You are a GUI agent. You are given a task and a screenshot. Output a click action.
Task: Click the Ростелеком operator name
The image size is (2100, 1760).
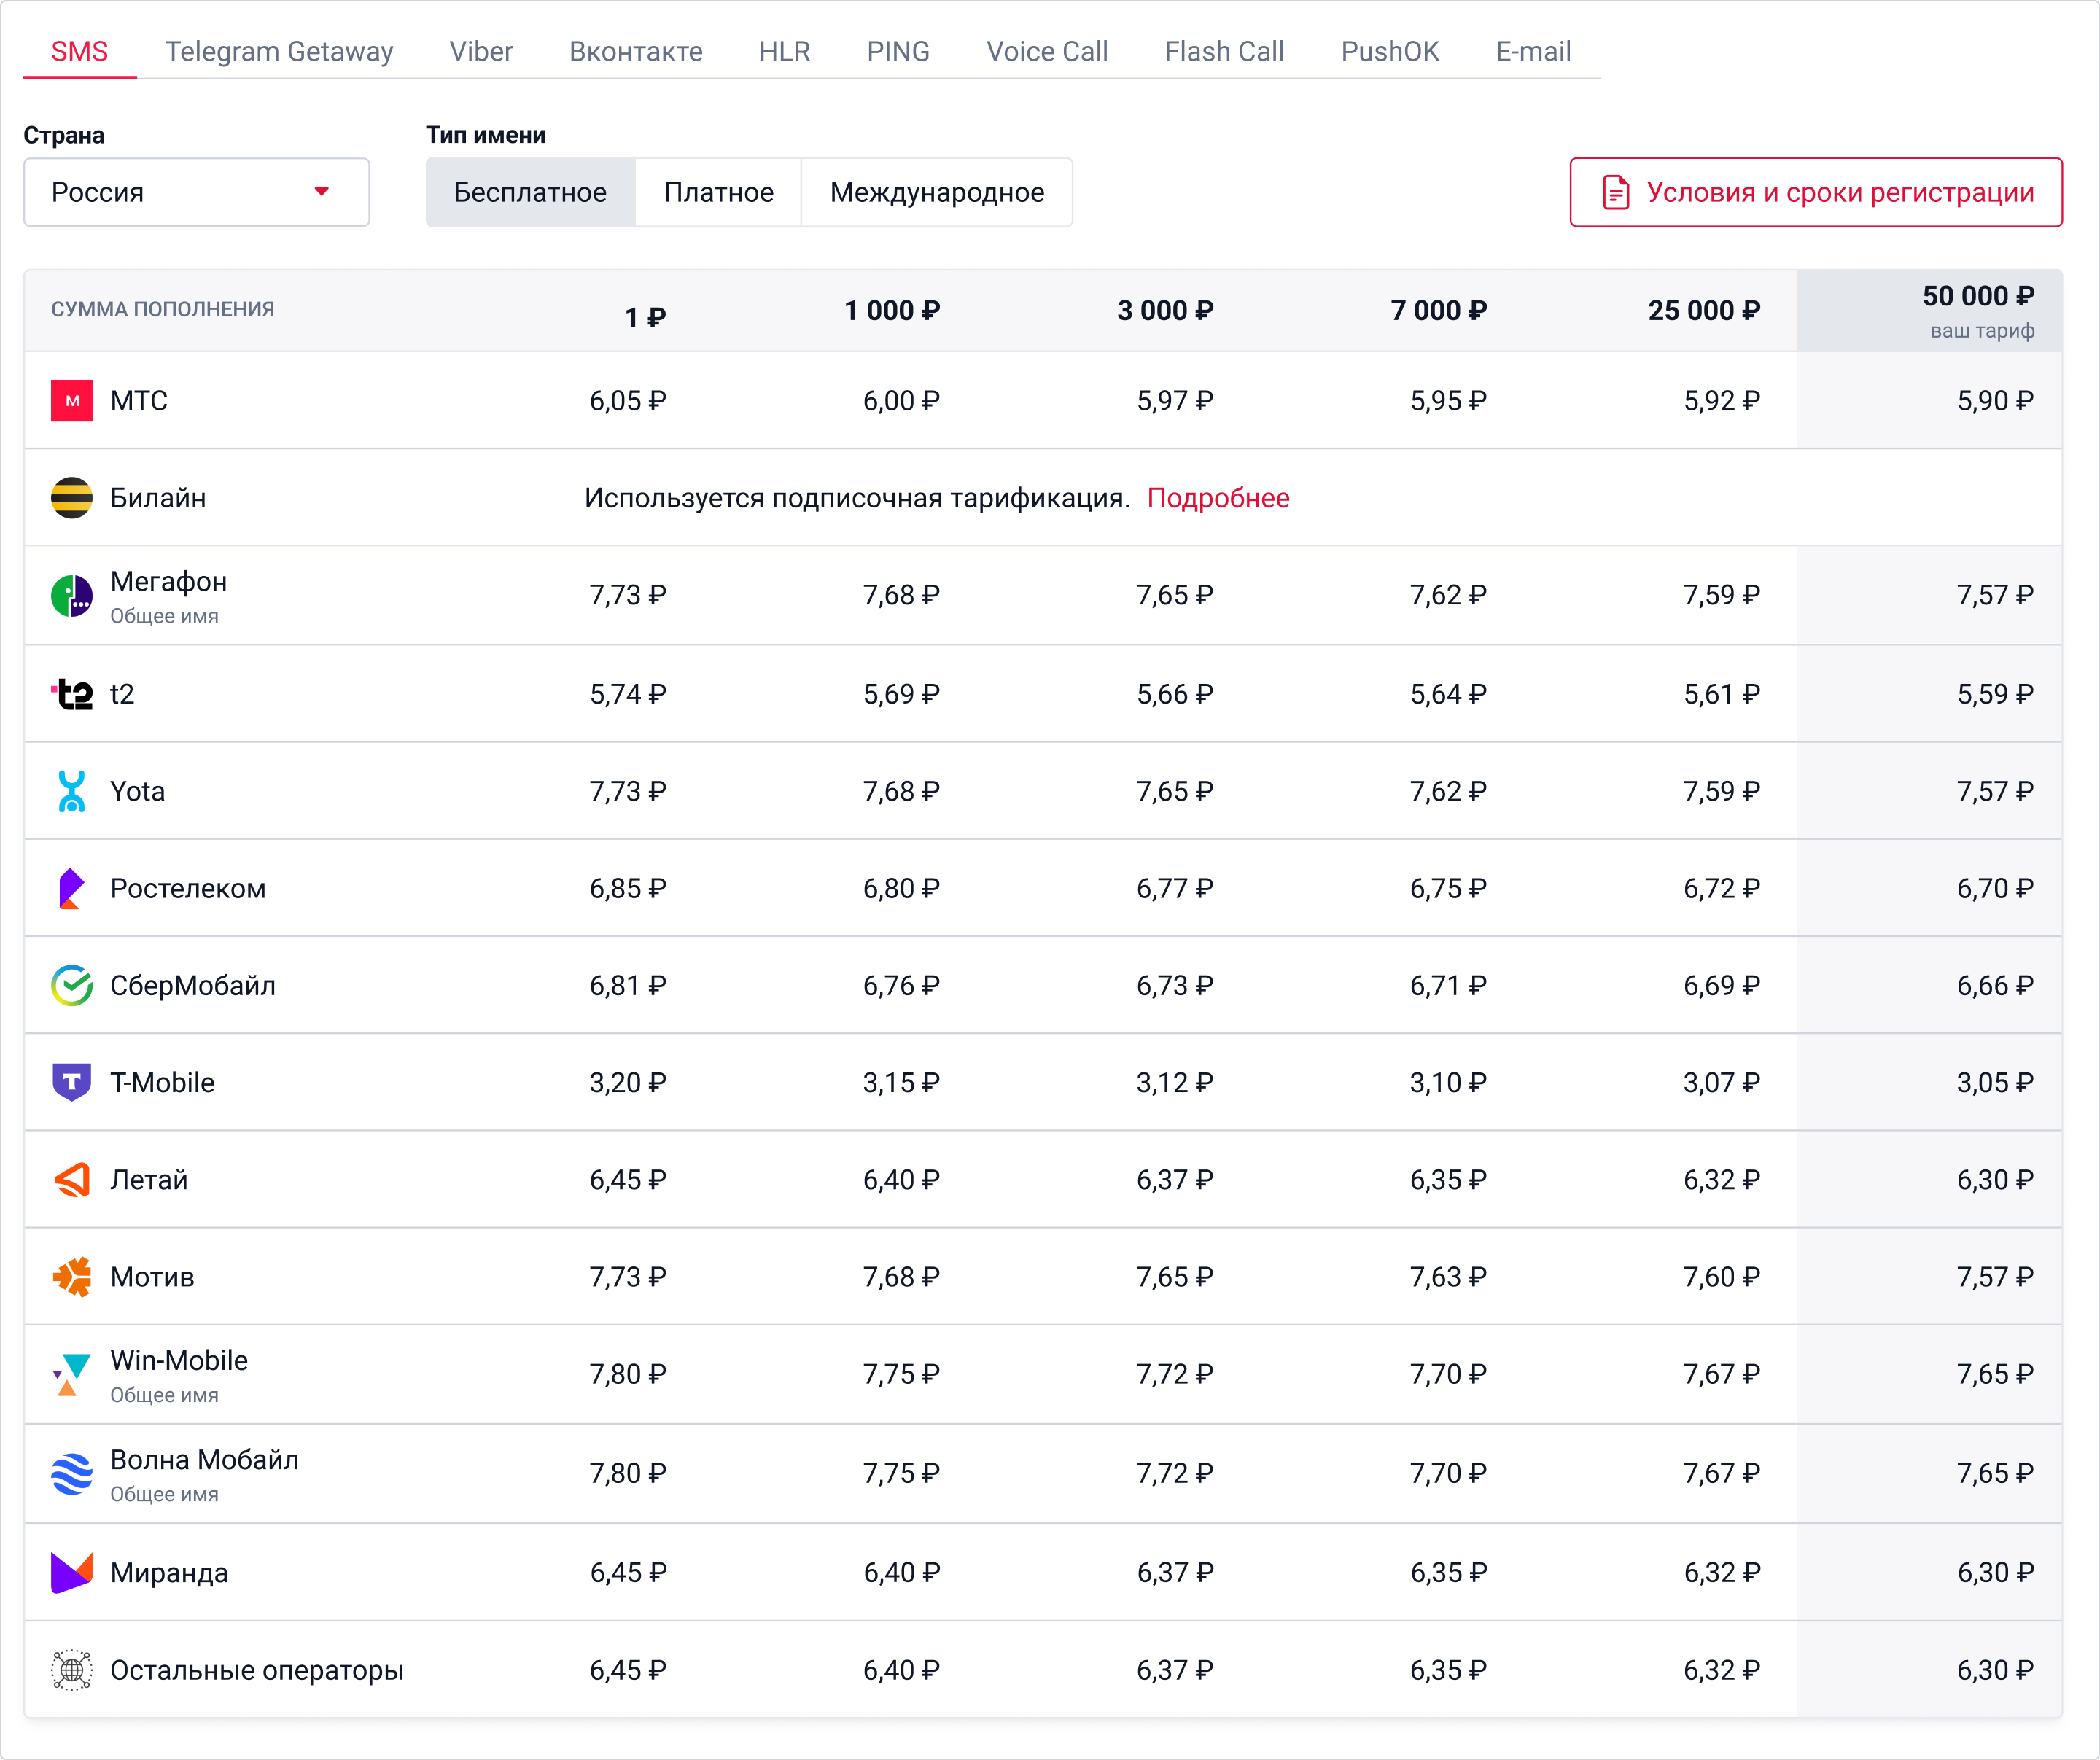coord(188,888)
